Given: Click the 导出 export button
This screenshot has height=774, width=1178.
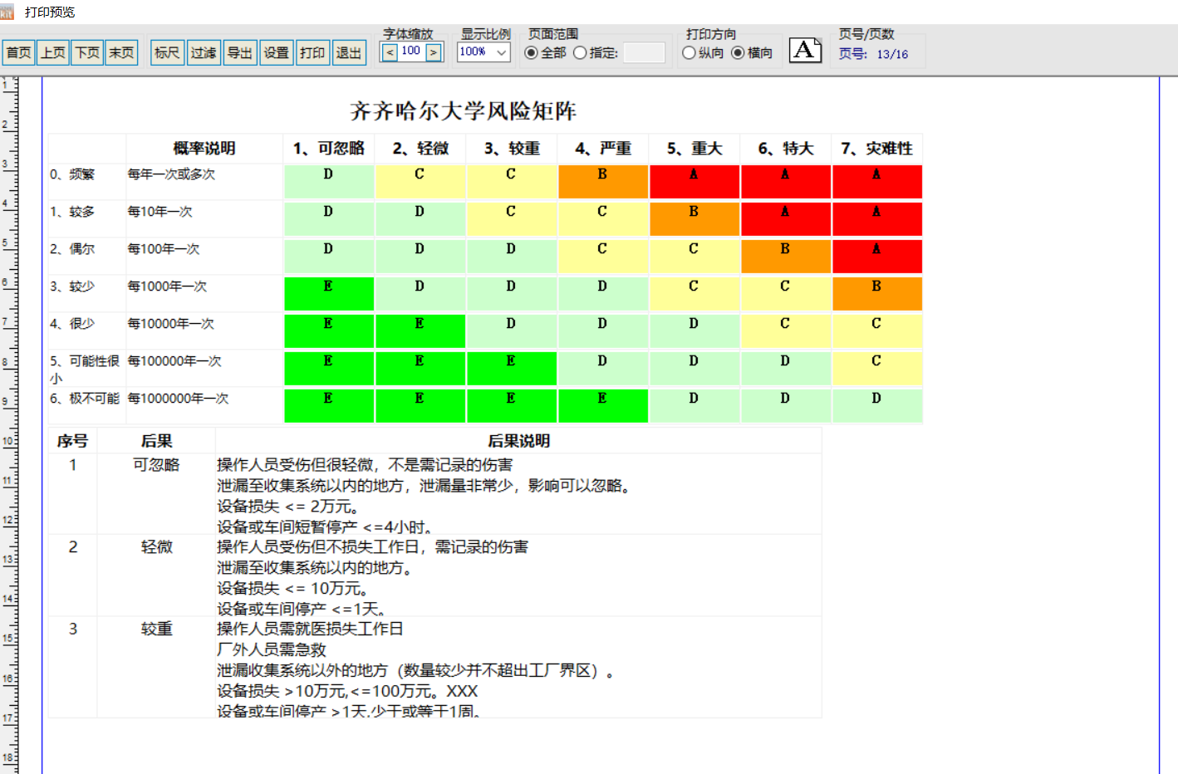Looking at the screenshot, I should pyautogui.click(x=240, y=52).
